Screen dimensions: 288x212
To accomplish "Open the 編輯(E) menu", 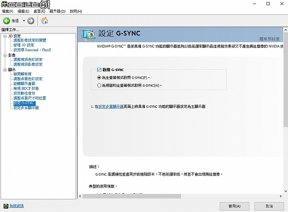I will point(23,11).
